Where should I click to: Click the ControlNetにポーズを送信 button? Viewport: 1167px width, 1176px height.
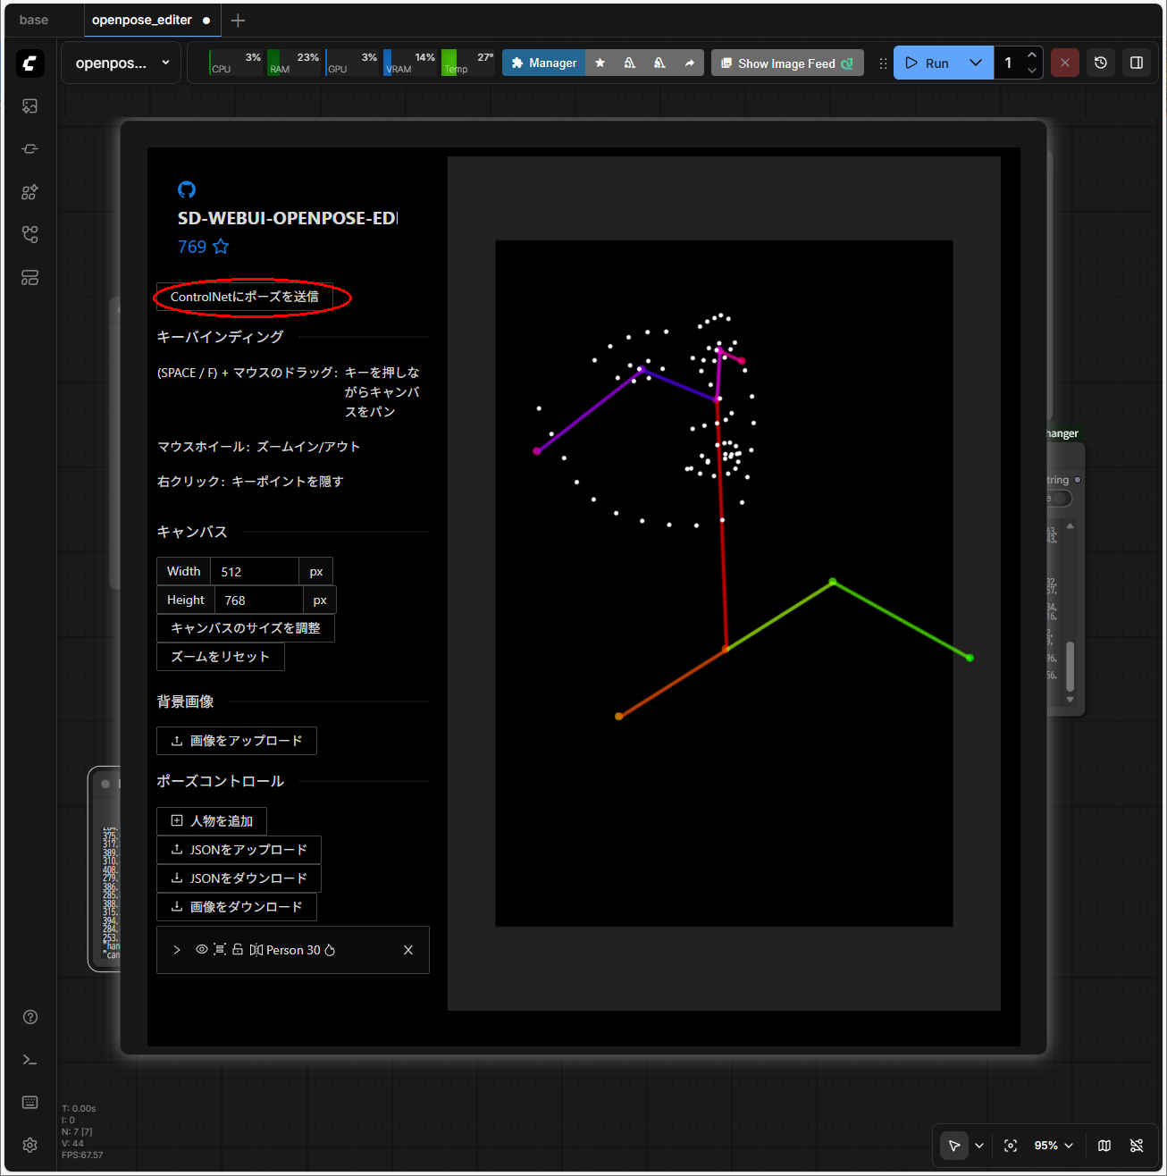pyautogui.click(x=245, y=297)
